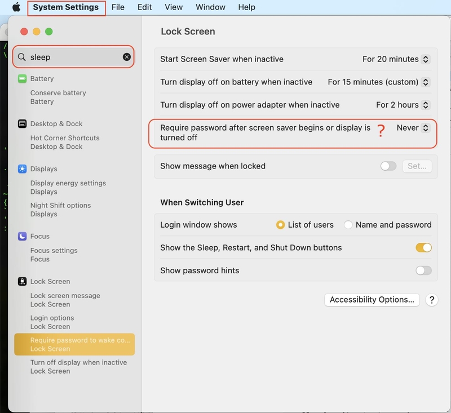Zoom window with the green button
The height and width of the screenshot is (413, 451).
[x=49, y=32]
